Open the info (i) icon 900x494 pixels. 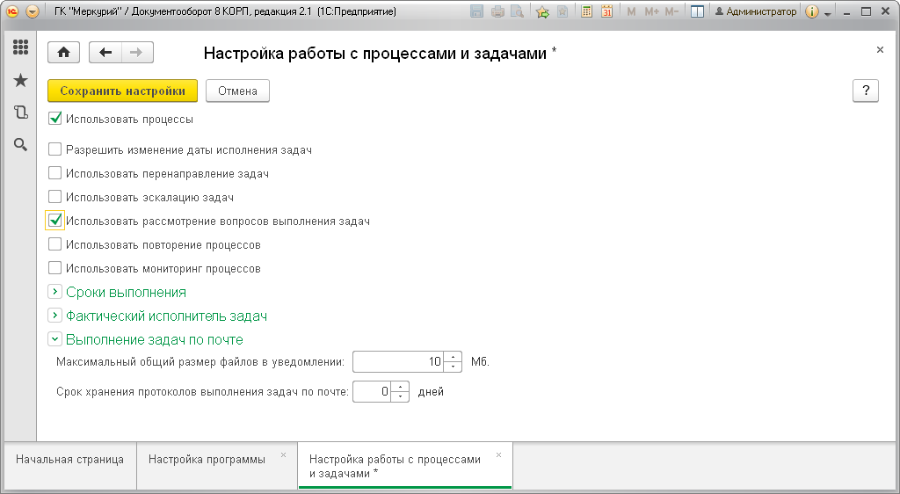point(811,11)
